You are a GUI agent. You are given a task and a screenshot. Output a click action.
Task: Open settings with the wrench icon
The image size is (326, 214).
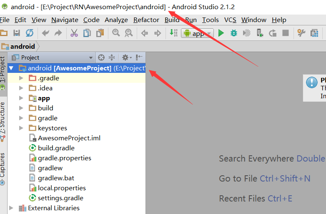(301, 33)
